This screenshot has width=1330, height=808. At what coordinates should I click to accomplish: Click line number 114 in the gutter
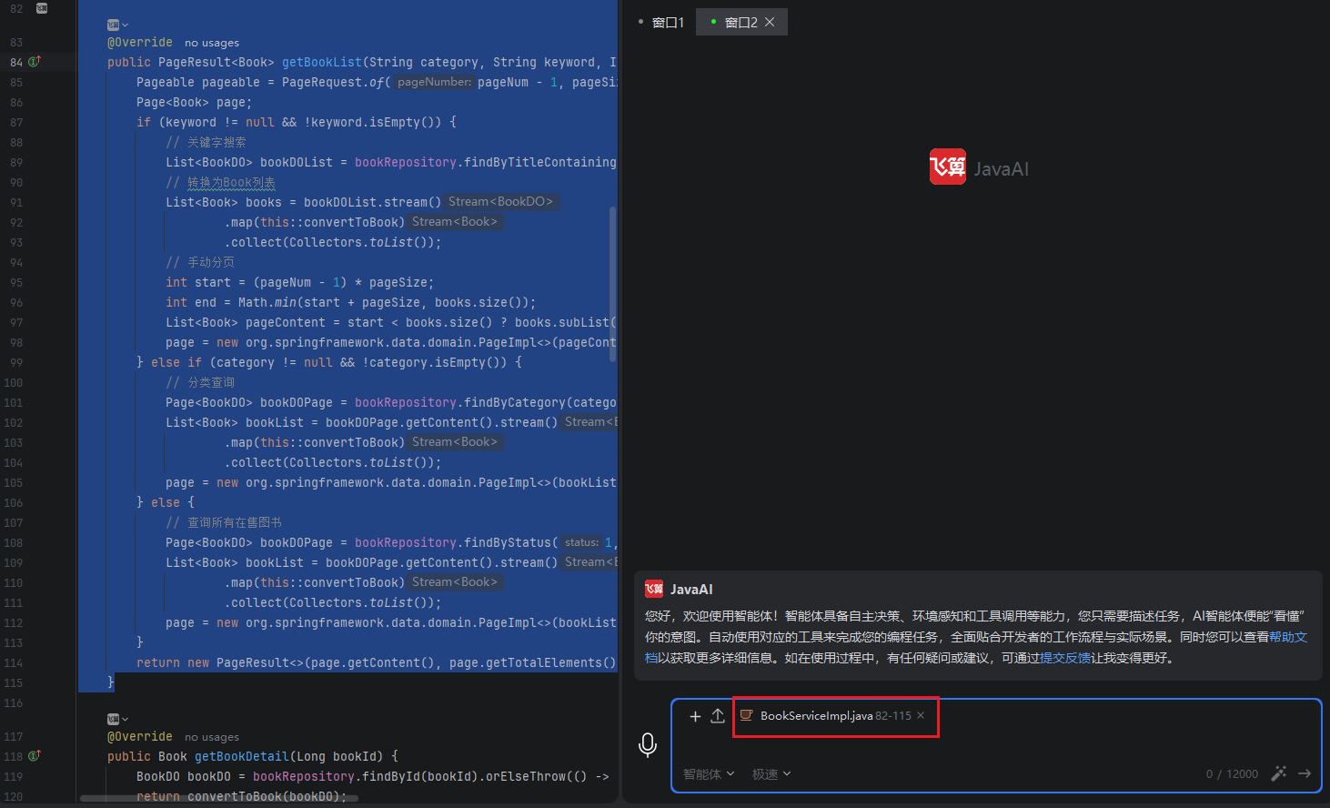click(13, 662)
